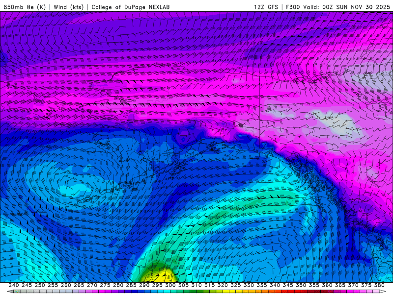This screenshot has width=393, height=294.
Task: Click the 285 scale label
Action: coord(131,285)
